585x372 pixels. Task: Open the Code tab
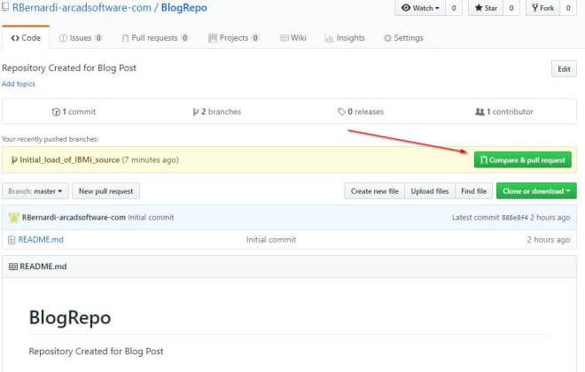(x=26, y=38)
